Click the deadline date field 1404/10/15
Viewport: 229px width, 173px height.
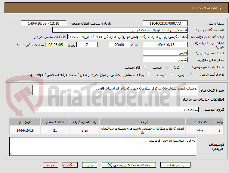(x=165, y=45)
